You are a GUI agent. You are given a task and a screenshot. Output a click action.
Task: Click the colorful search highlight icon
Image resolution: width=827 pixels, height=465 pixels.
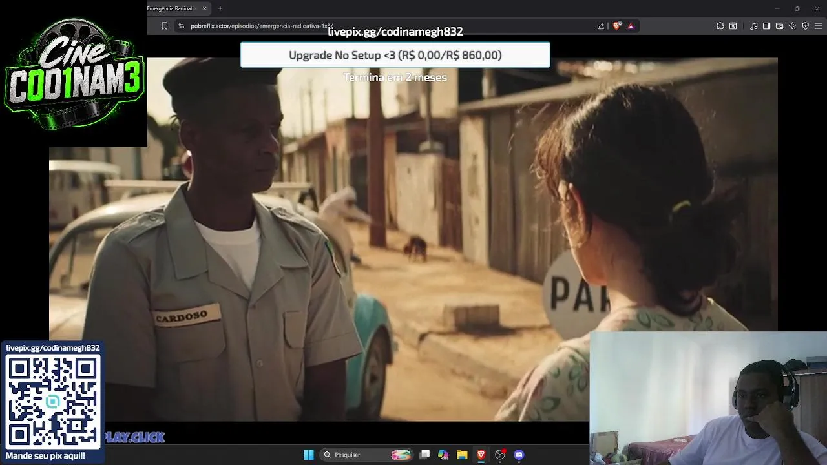[x=401, y=455]
